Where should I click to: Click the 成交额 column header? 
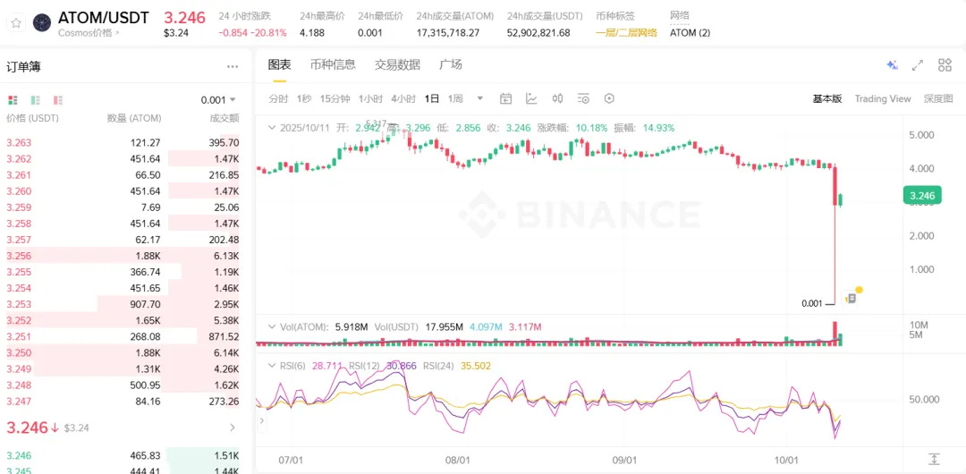pos(225,118)
